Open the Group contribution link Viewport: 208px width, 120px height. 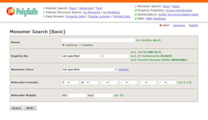coord(179,10)
